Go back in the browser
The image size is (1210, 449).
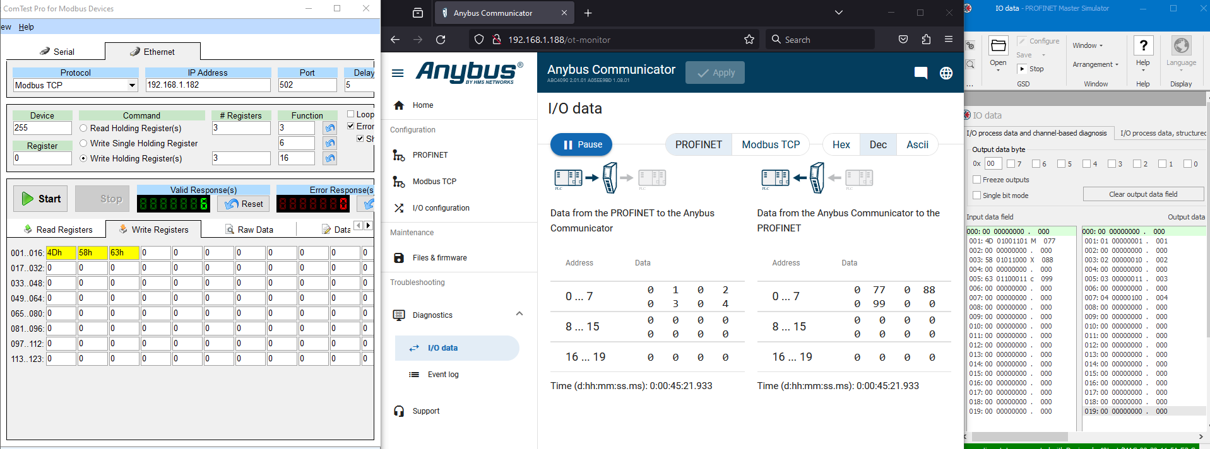point(395,40)
